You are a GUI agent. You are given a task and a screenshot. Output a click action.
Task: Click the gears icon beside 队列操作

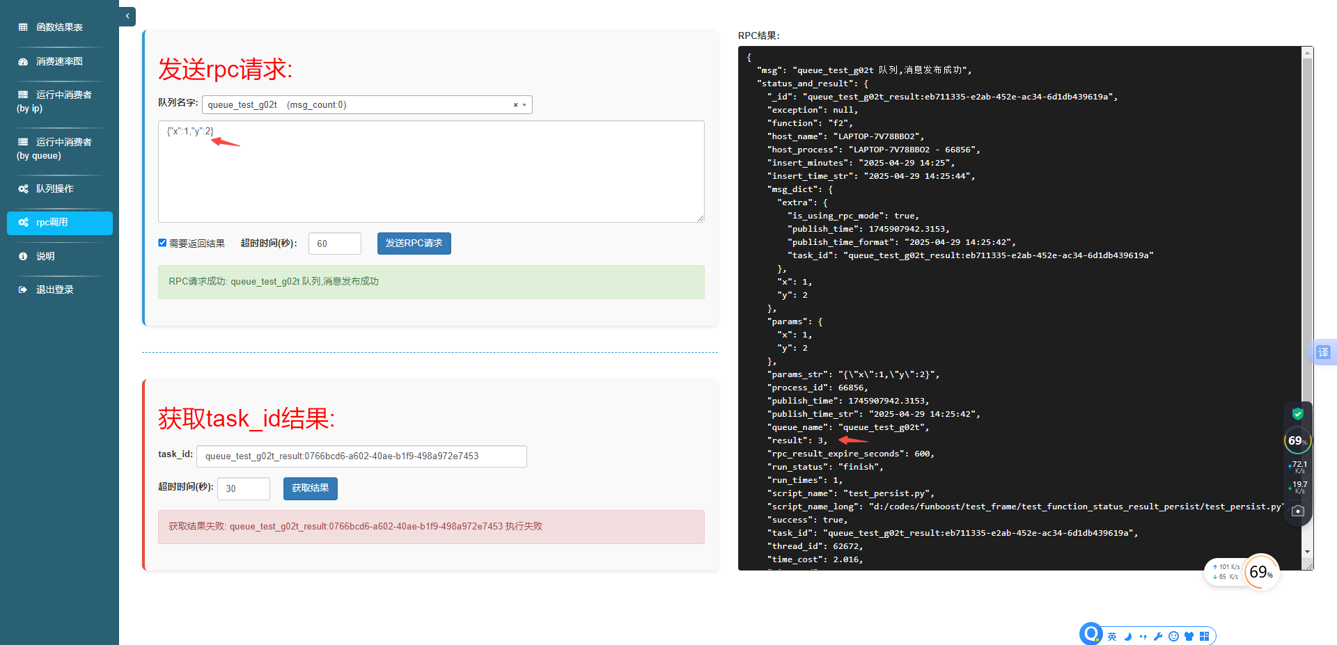point(23,189)
